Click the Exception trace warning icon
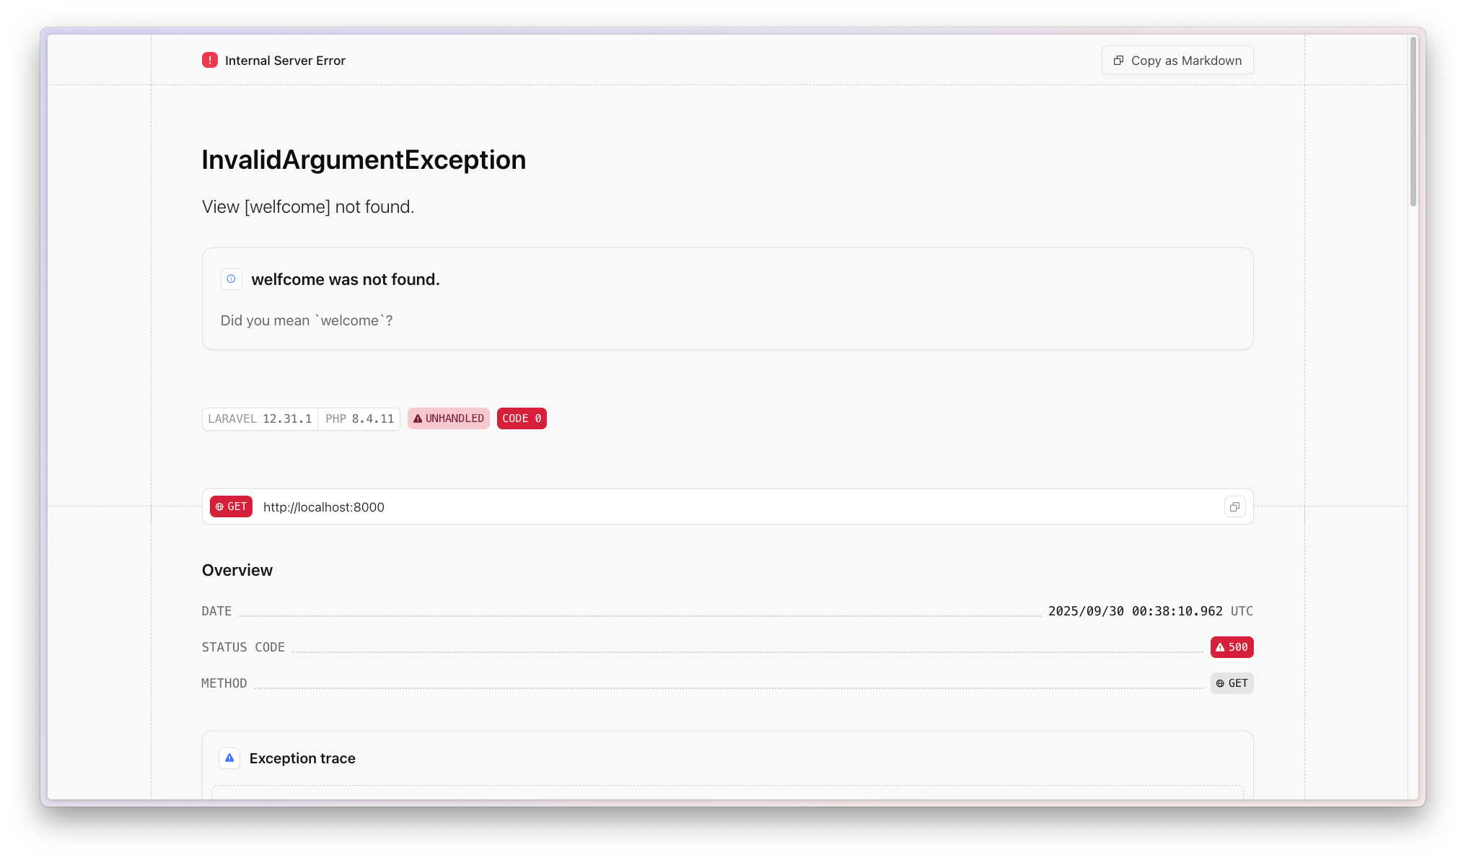Screen dimensions: 1466x860 point(229,758)
